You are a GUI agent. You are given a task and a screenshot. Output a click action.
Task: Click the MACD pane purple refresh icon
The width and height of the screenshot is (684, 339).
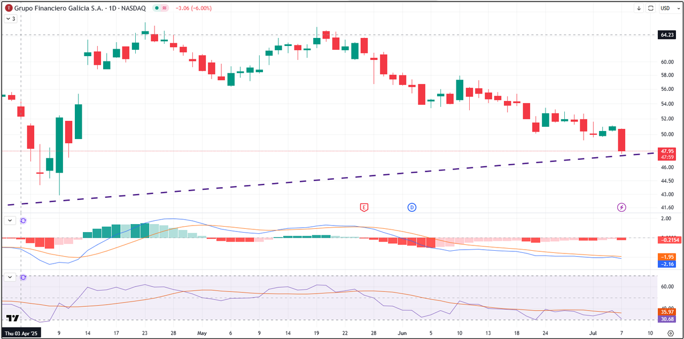coord(23,220)
